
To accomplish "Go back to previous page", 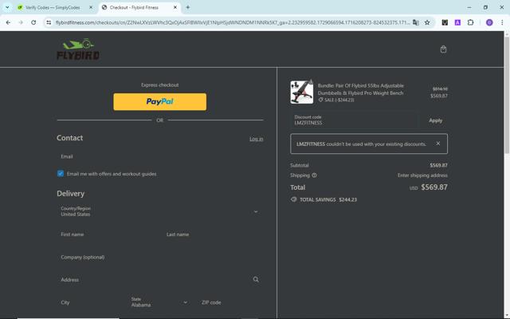I will coord(8,22).
